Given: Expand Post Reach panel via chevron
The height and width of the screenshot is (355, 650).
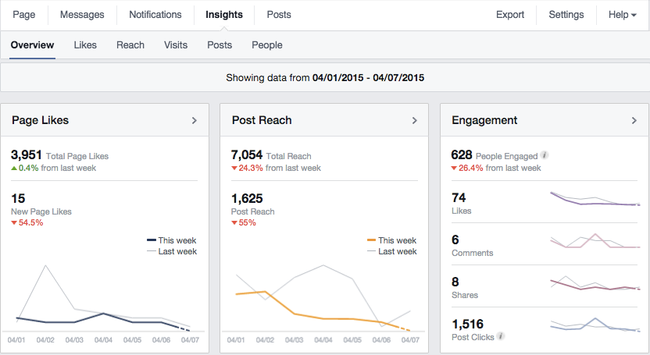Looking at the screenshot, I should pyautogui.click(x=415, y=120).
